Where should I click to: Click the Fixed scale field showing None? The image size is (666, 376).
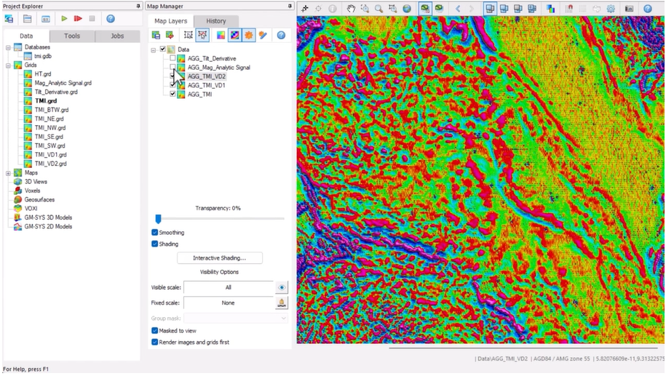tap(229, 303)
